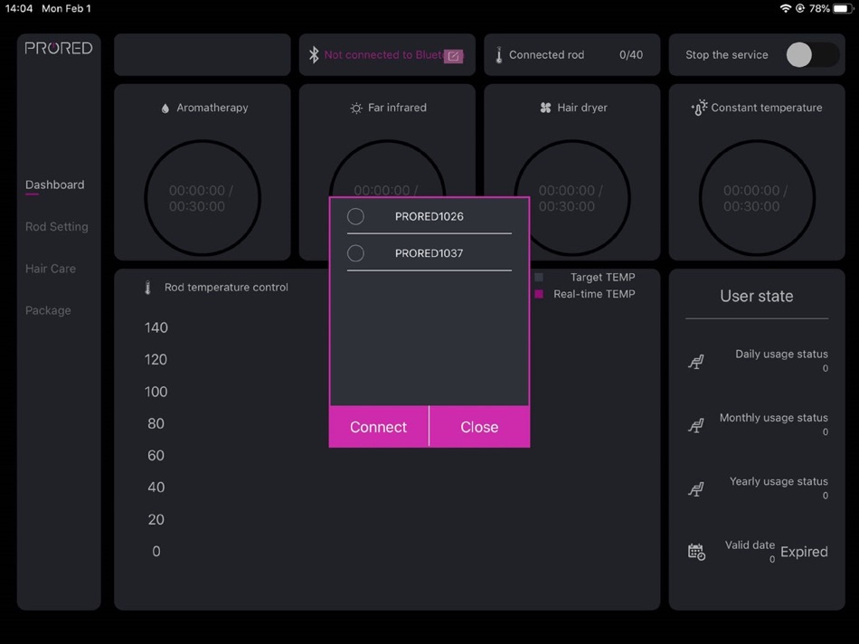859x644 pixels.
Task: Click the Daily usage status chair icon
Action: tap(696, 362)
